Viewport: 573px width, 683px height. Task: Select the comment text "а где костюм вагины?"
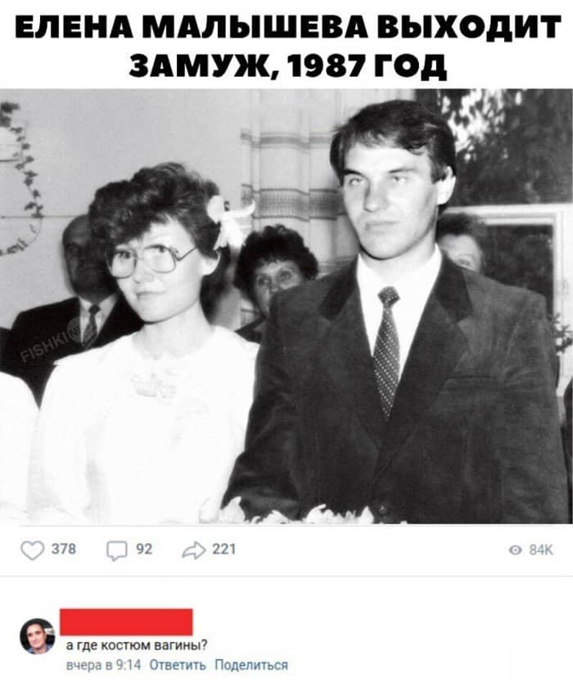[x=137, y=645]
